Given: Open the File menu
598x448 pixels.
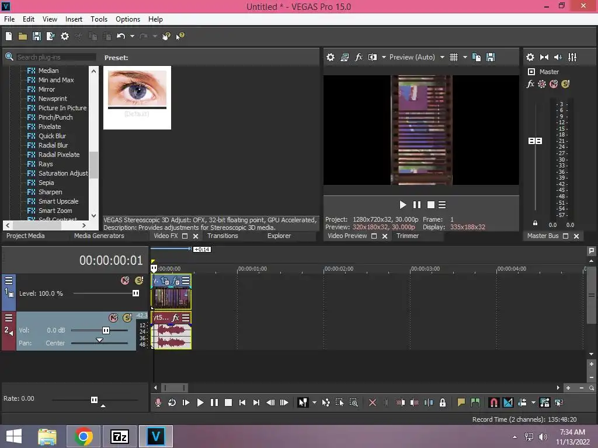Looking at the screenshot, I should [9, 19].
